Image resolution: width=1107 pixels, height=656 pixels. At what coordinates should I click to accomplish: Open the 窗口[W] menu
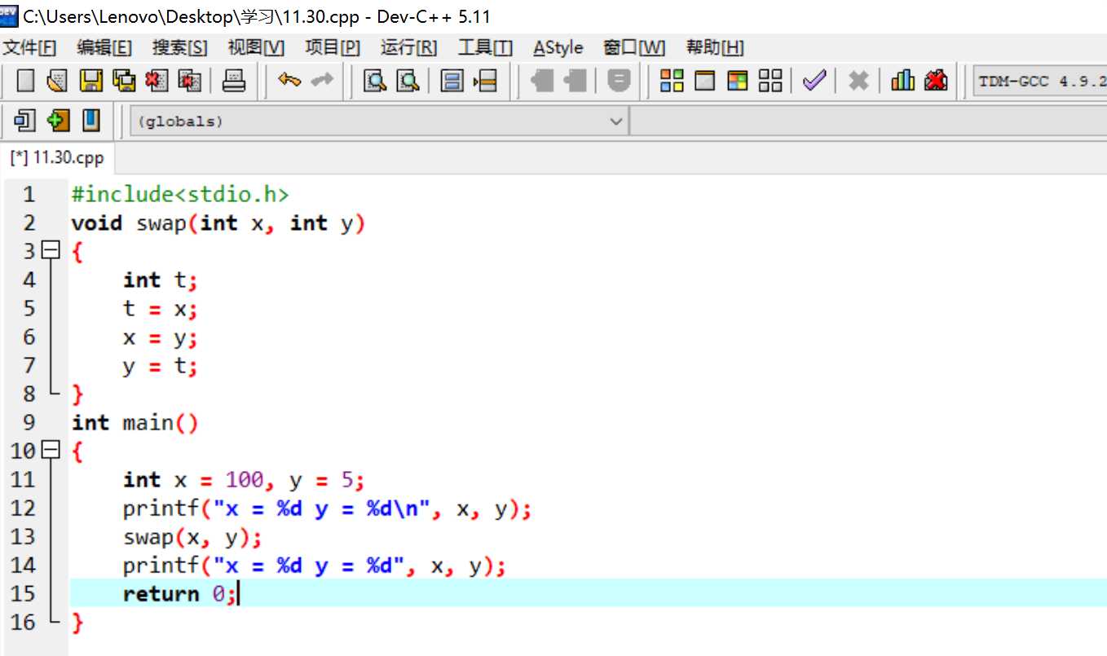pyautogui.click(x=634, y=47)
